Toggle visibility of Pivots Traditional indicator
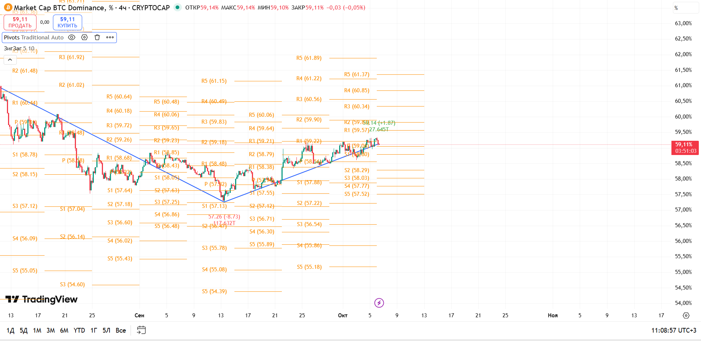 72,37
